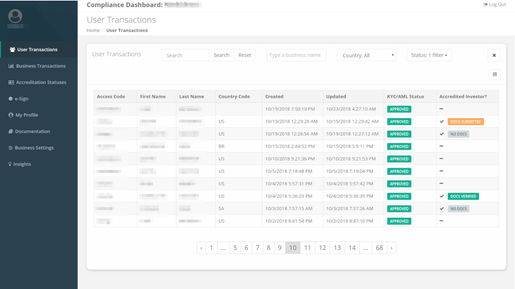515x289 pixels.
Task: Click updated date 10/23/2018 4:27:10 AM
Action: point(351,109)
